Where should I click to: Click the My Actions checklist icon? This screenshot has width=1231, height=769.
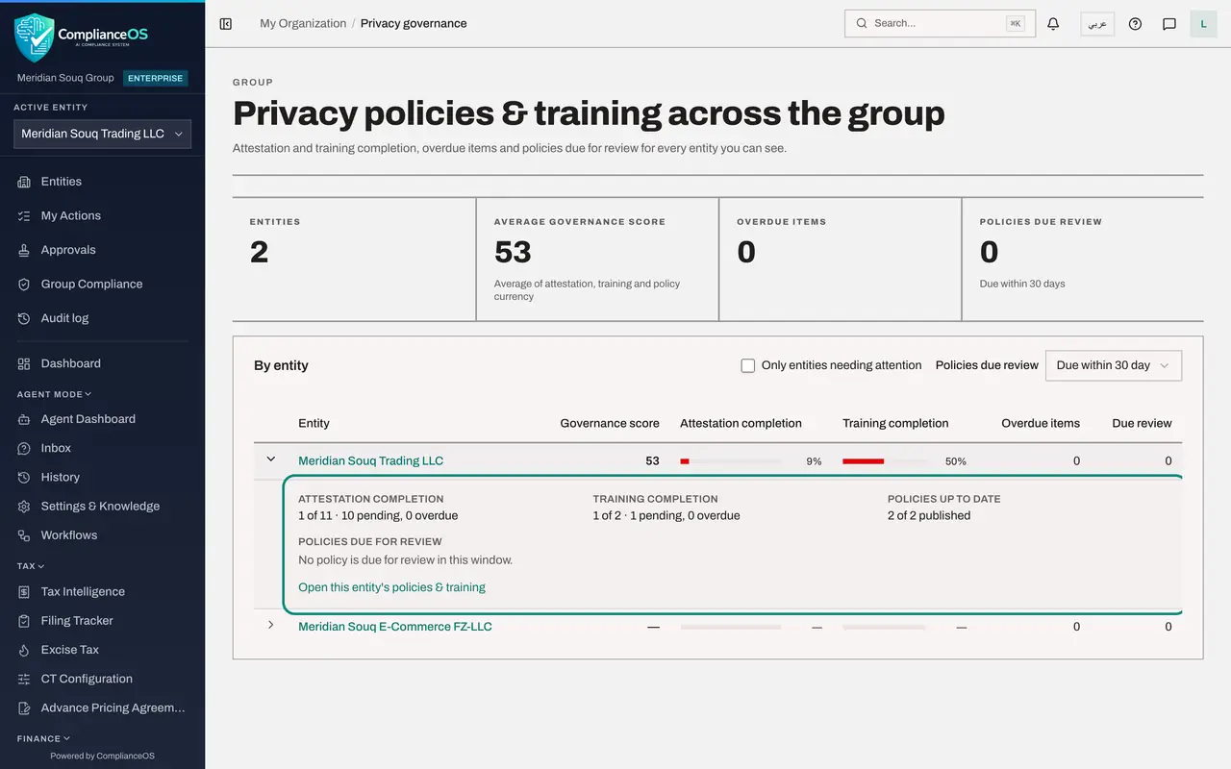[24, 216]
